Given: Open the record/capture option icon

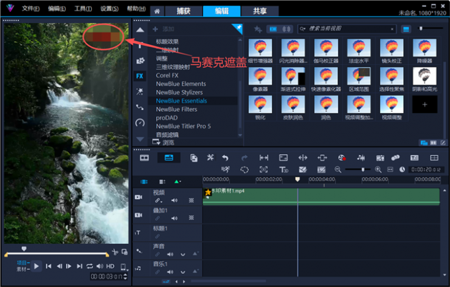Looking at the screenshot, I should point(341,157).
